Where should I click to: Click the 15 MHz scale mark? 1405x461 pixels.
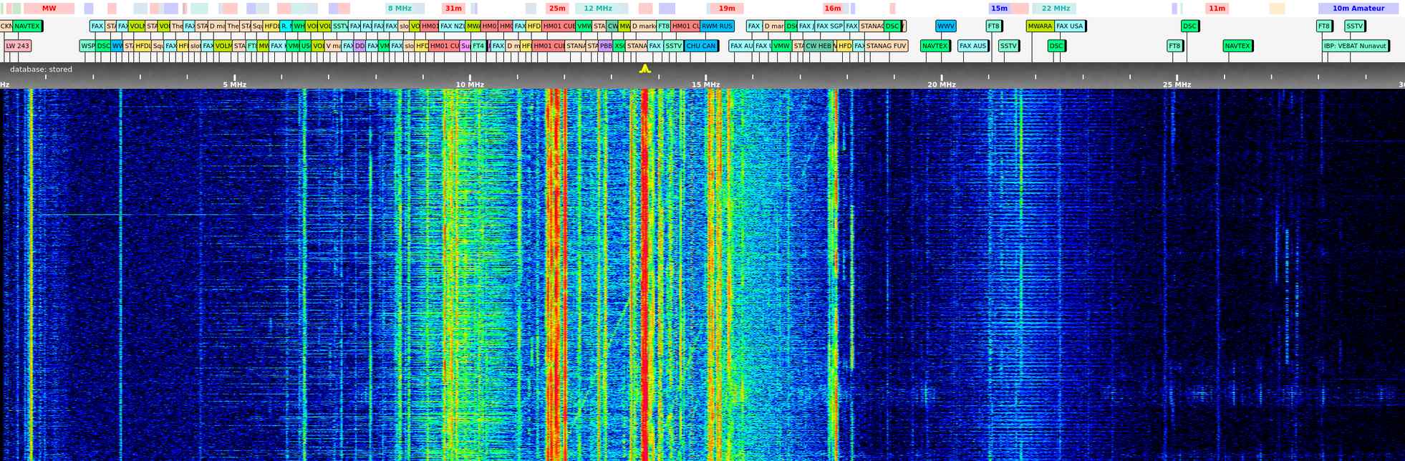pyautogui.click(x=705, y=84)
